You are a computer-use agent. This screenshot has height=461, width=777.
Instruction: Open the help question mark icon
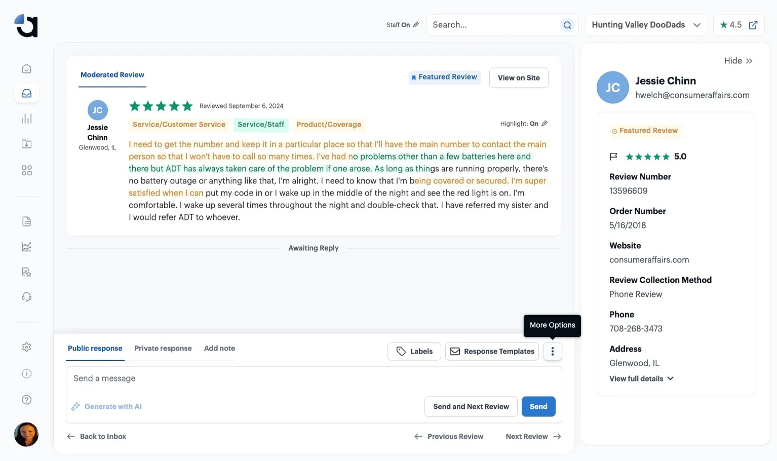(x=27, y=400)
